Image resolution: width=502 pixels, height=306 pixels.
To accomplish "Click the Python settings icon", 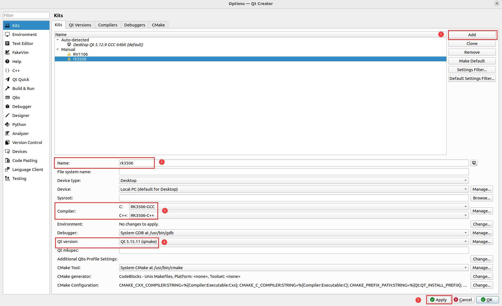I will click(x=7, y=124).
